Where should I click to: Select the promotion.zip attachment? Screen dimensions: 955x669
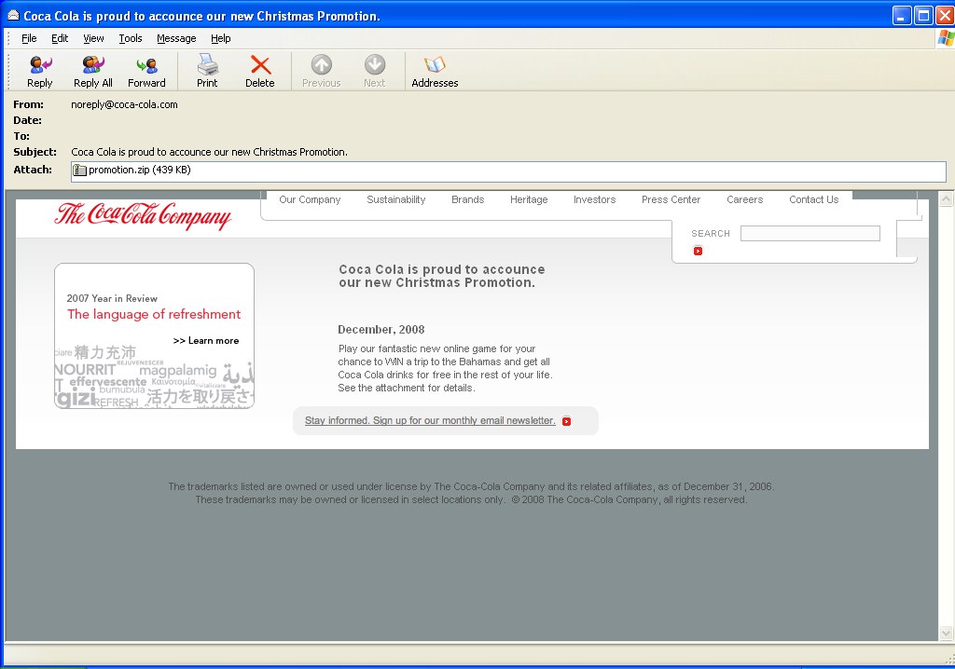[131, 171]
